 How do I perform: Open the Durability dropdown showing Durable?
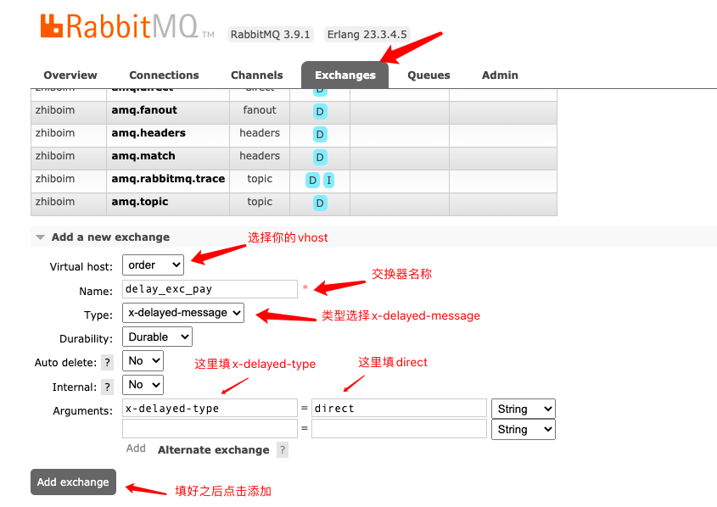157,337
